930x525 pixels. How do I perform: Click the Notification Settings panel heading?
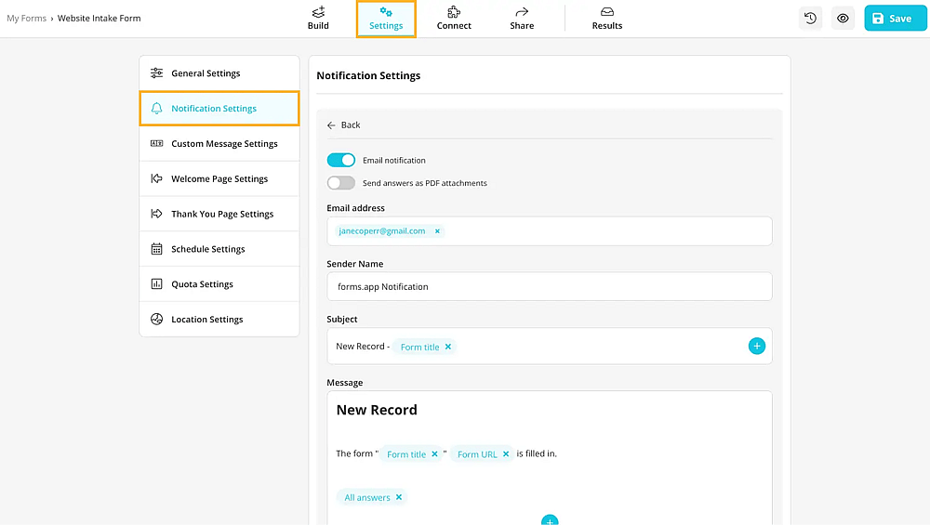[368, 76]
